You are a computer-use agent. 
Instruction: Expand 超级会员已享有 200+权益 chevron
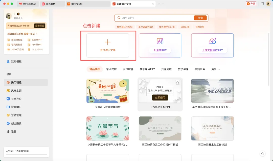(36, 34)
